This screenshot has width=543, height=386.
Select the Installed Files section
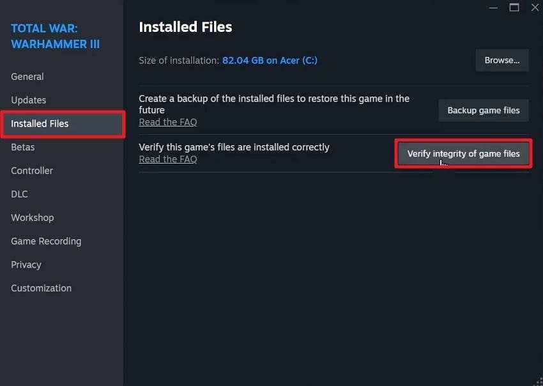pyautogui.click(x=39, y=123)
